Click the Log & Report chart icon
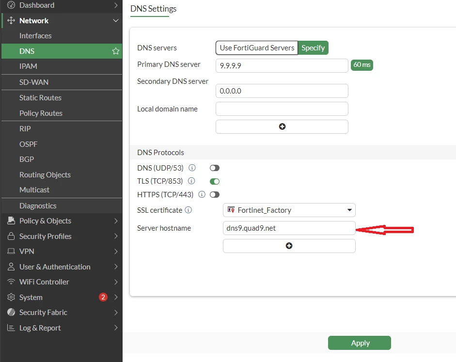The width and height of the screenshot is (456, 362). click(x=11, y=328)
